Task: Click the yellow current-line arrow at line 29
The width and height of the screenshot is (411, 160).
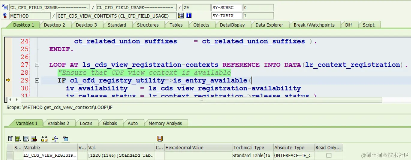Action: coord(8,80)
